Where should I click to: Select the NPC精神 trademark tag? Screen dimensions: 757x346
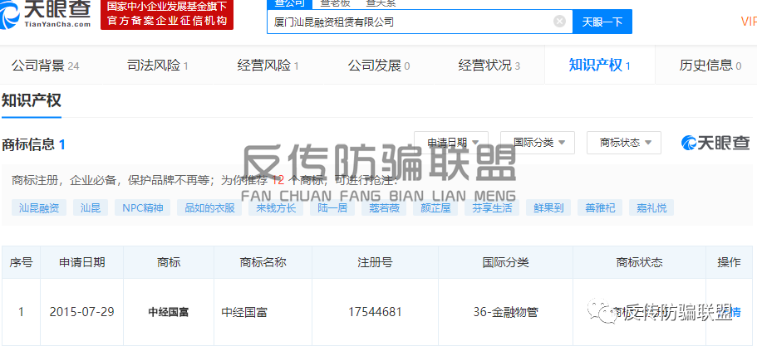click(x=142, y=208)
